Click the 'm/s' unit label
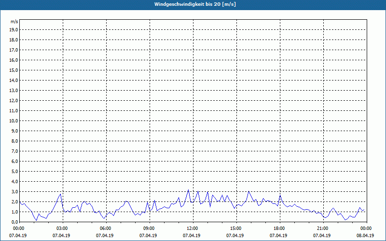The image size is (386, 241). [14, 22]
